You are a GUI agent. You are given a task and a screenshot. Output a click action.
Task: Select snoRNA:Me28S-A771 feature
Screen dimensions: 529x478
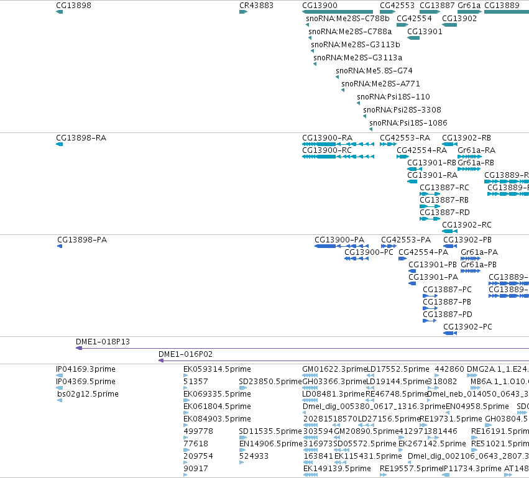click(343, 90)
